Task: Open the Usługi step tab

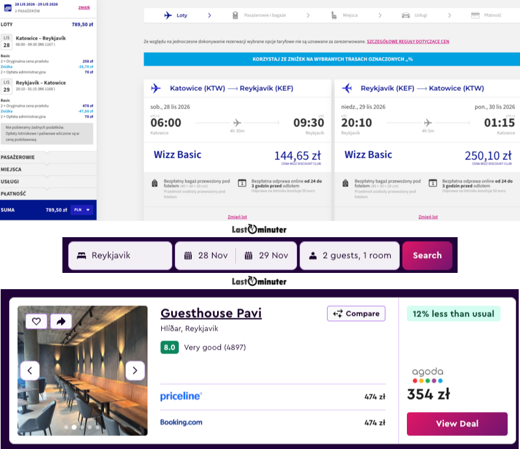Action: [x=421, y=15]
